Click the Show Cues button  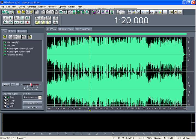coord(32,103)
